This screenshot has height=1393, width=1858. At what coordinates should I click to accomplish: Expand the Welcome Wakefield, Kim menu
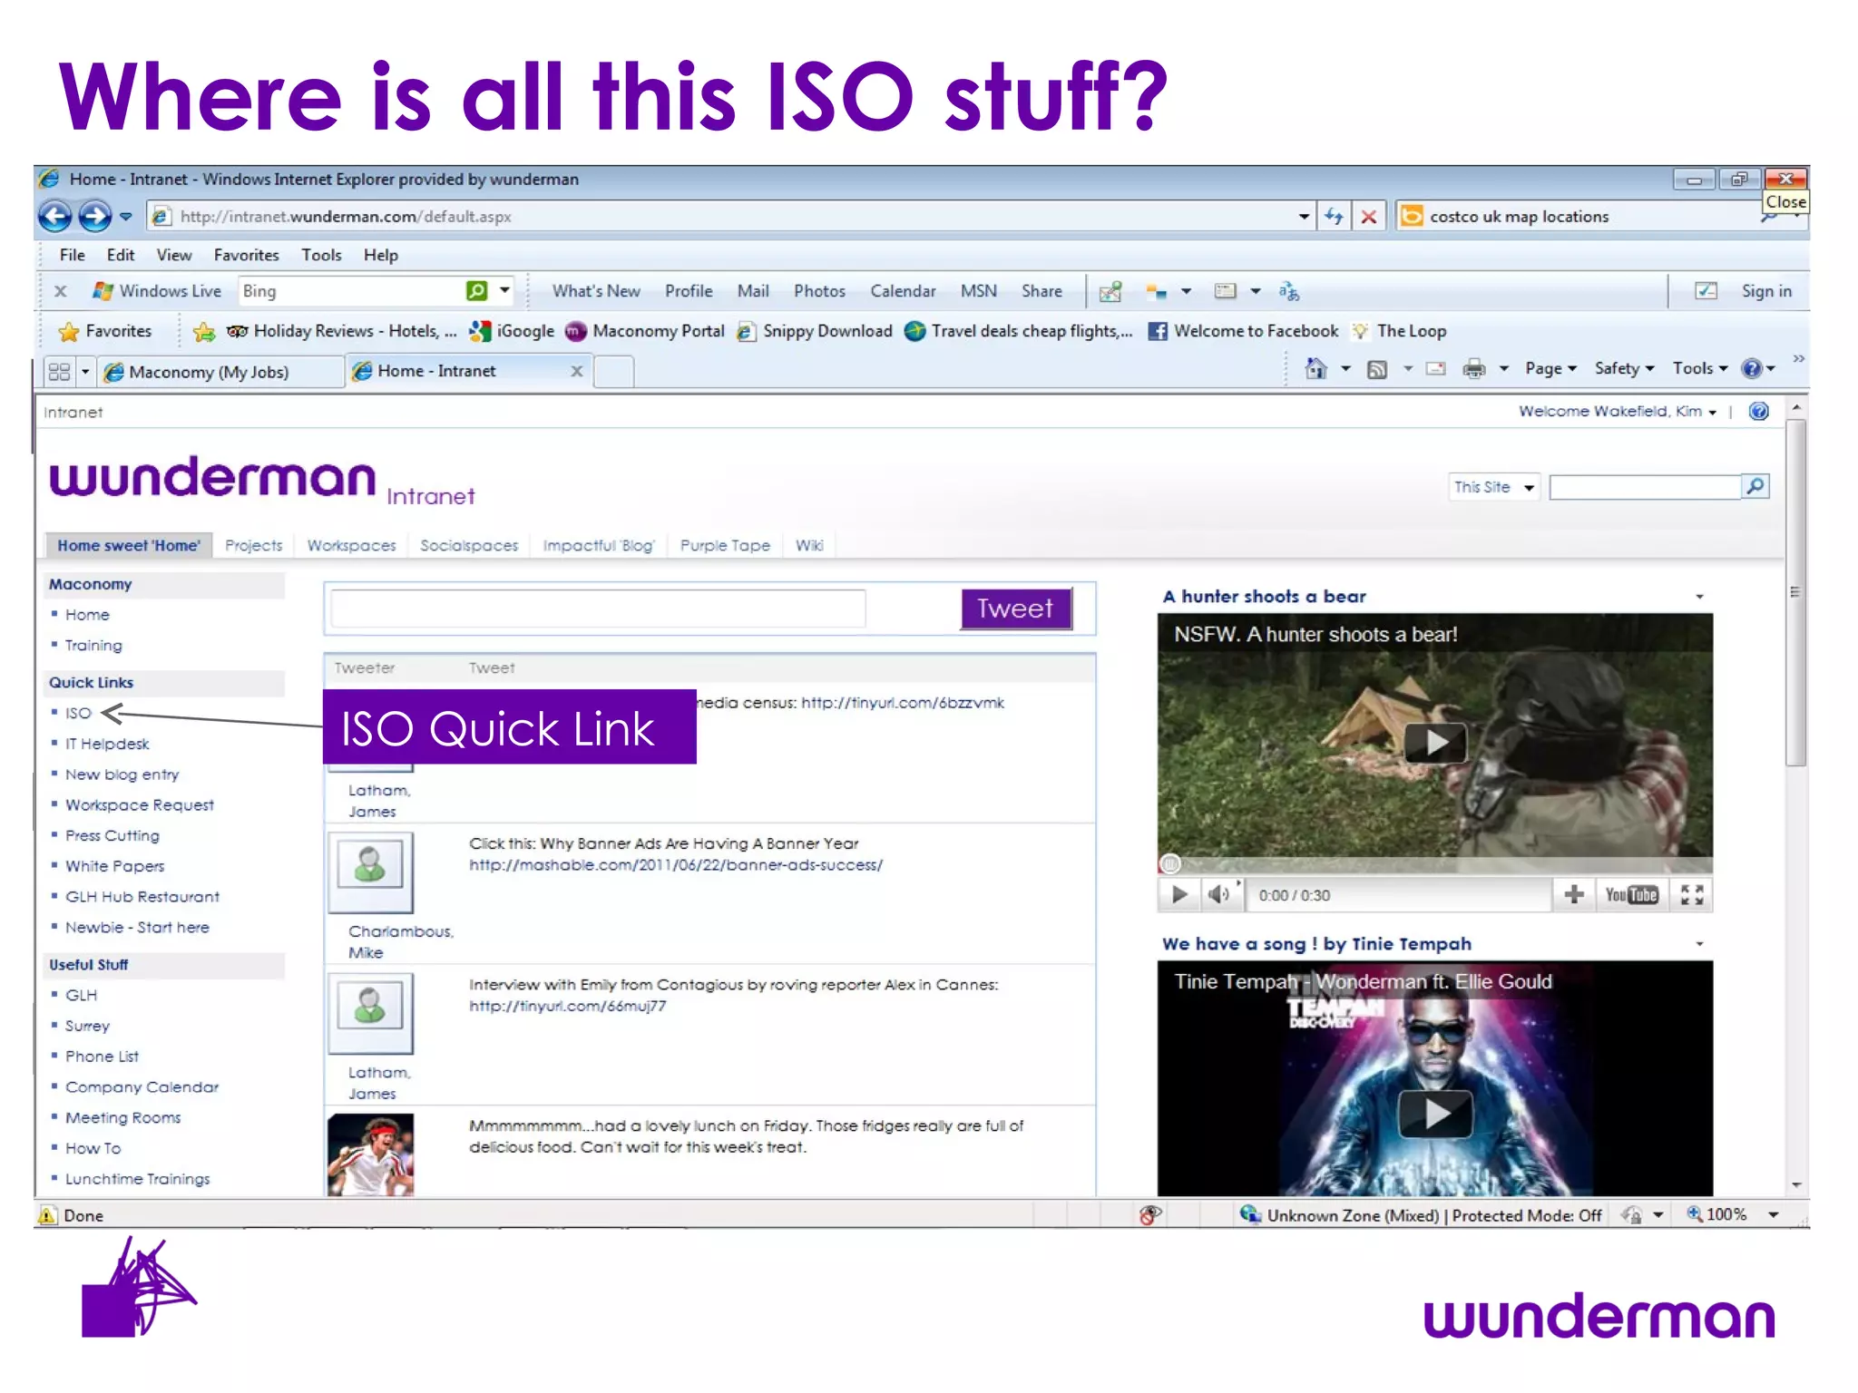1618,412
